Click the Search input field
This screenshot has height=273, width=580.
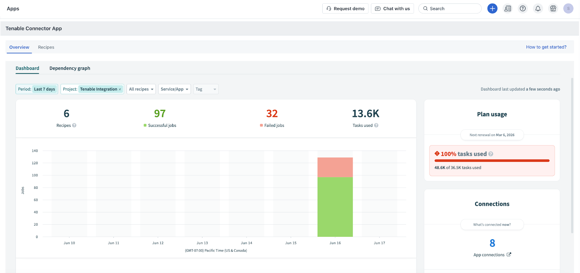(x=450, y=8)
